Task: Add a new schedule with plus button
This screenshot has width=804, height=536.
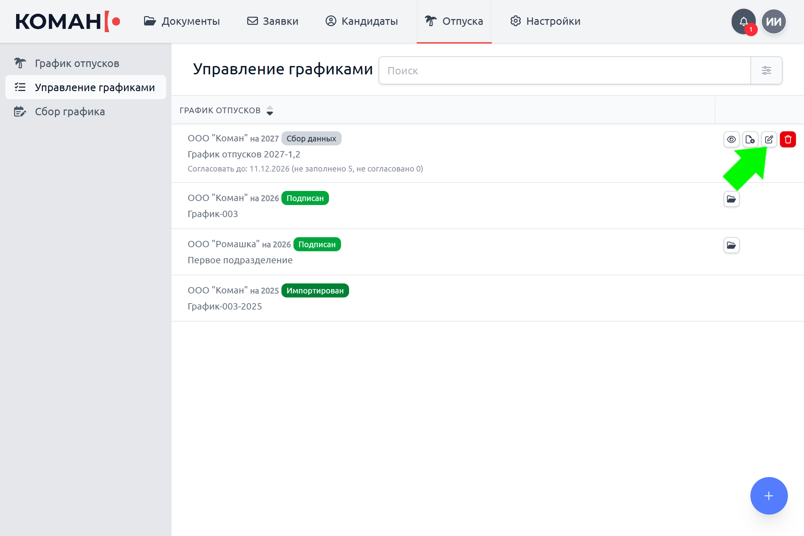Action: point(769,496)
